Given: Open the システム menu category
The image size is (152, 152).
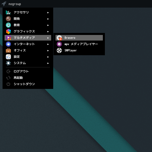Looking at the screenshot, I should click(x=28, y=63).
